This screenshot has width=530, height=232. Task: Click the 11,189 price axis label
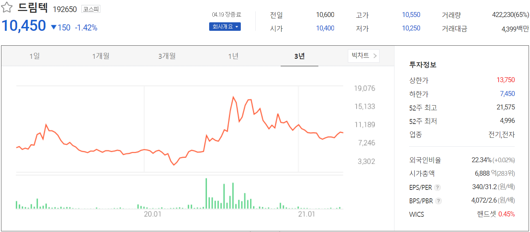365,125
